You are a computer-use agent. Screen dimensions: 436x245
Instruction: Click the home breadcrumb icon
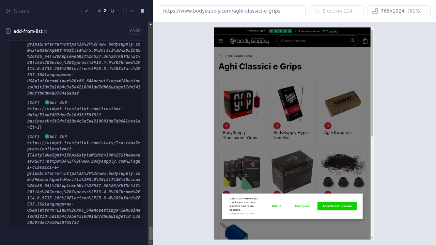pyautogui.click(x=220, y=56)
